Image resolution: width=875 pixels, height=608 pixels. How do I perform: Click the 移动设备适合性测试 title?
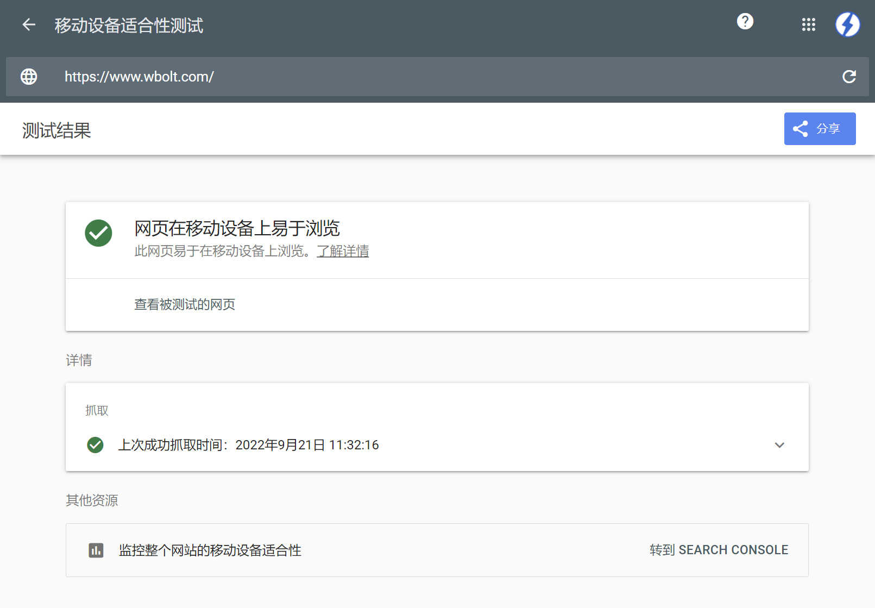[128, 26]
